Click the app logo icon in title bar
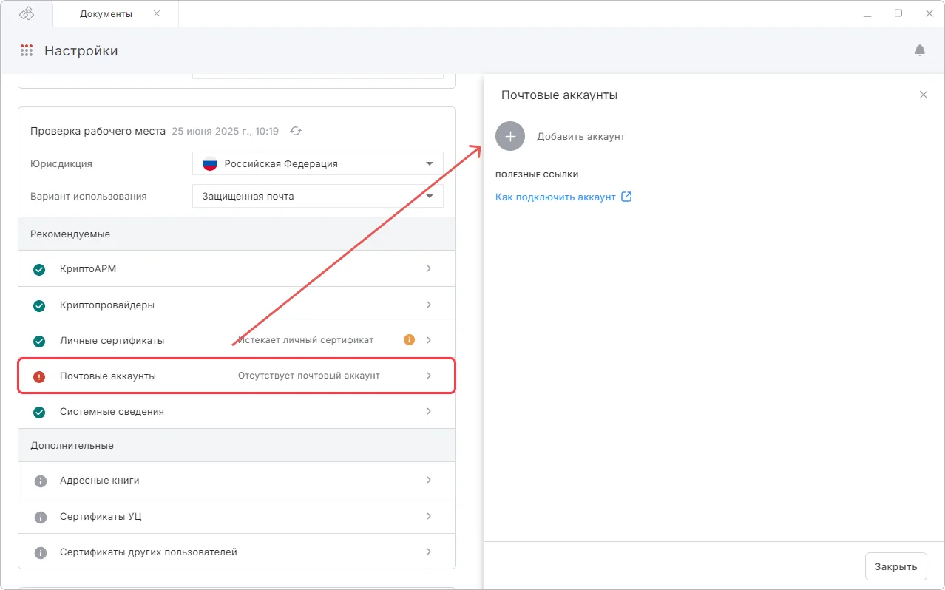The image size is (945, 590). click(x=27, y=13)
